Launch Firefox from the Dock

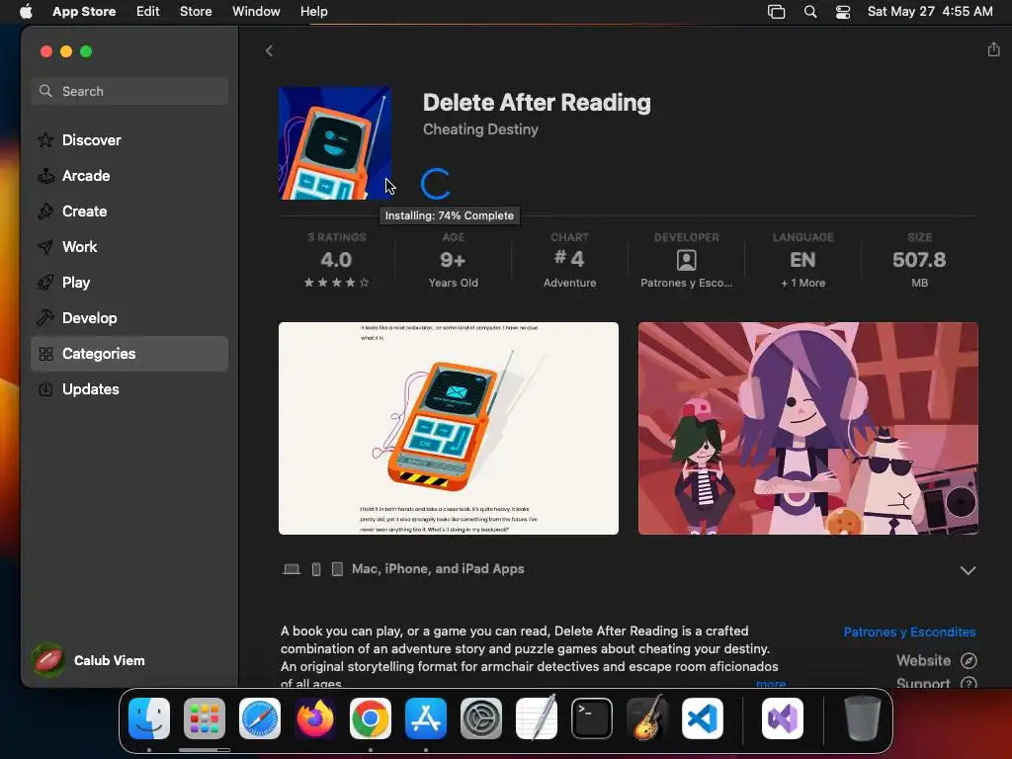(x=315, y=718)
